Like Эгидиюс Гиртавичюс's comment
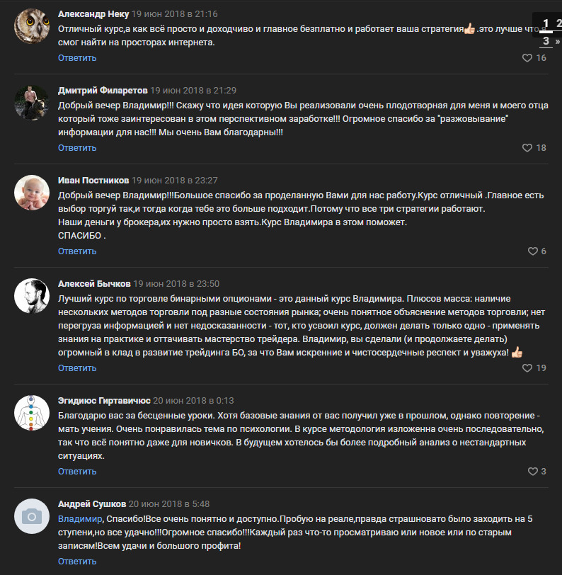This screenshot has width=562, height=575. pyautogui.click(x=533, y=472)
